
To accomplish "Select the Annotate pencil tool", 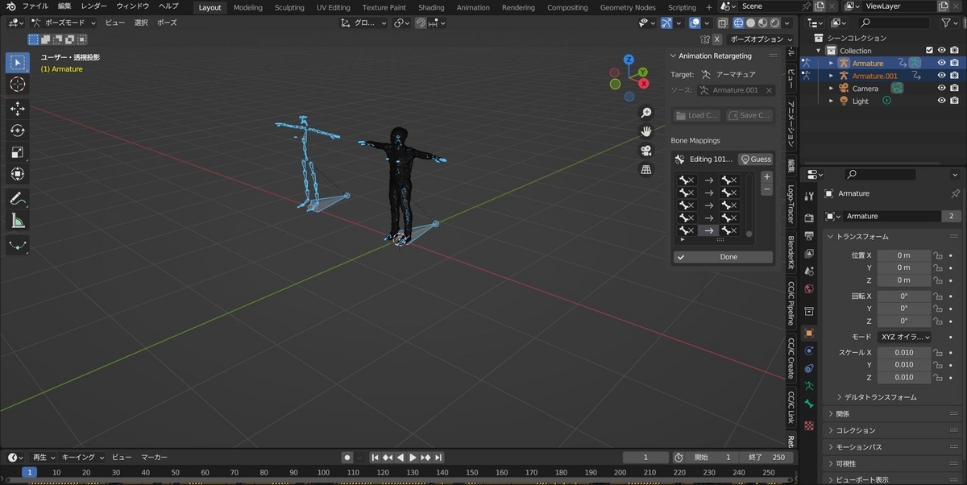I will [18, 198].
